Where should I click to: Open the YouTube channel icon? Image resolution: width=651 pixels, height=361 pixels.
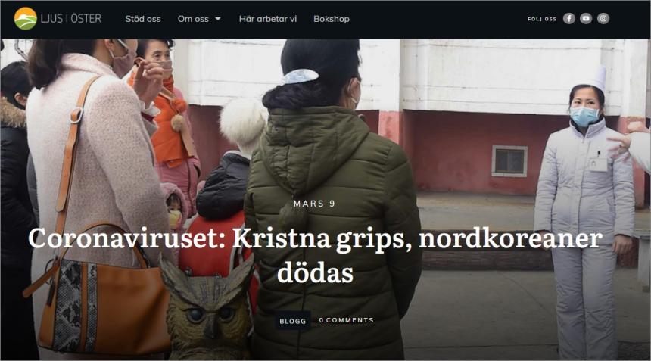[x=586, y=19]
